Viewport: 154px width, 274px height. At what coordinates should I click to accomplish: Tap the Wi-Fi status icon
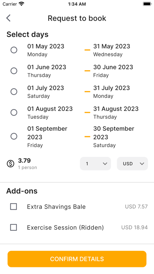[x=22, y=4]
